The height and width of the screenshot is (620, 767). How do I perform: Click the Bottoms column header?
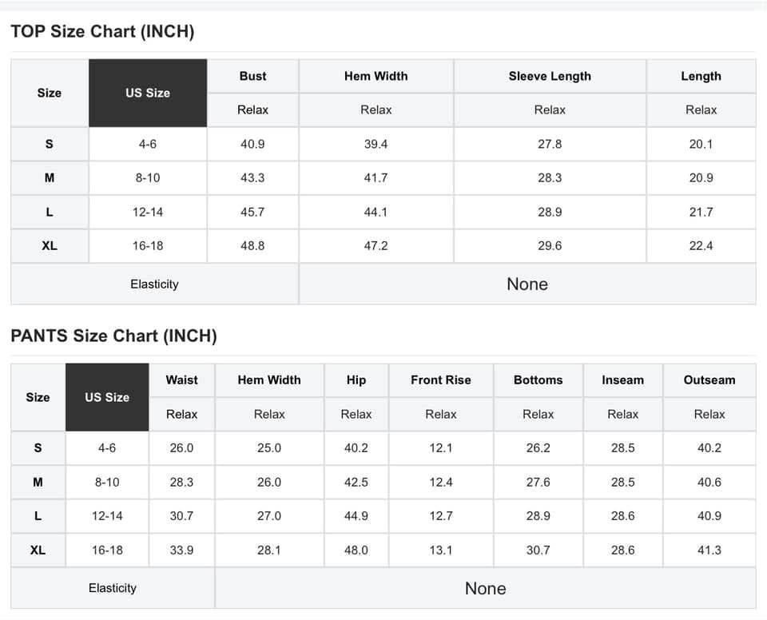(x=538, y=380)
